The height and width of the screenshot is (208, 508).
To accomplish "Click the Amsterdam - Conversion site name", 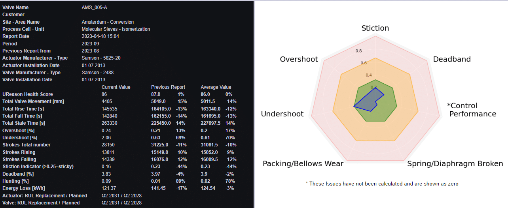I will point(108,22).
